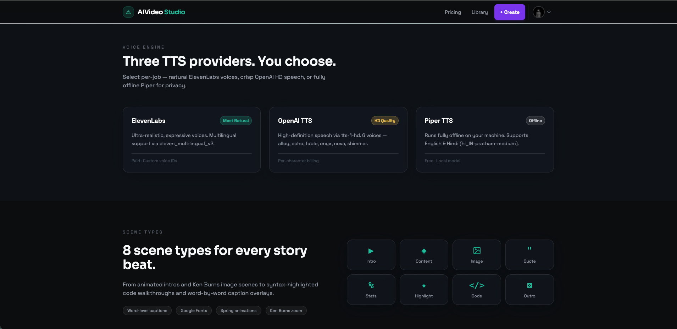Click the Word-level captions tag
677x329 pixels.
(x=147, y=311)
